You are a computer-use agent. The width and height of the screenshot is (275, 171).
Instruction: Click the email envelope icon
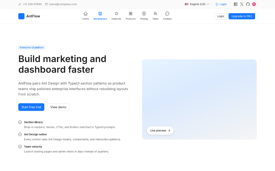(46, 4)
